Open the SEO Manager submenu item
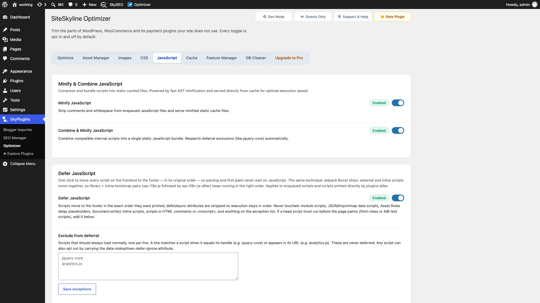 click(x=15, y=138)
